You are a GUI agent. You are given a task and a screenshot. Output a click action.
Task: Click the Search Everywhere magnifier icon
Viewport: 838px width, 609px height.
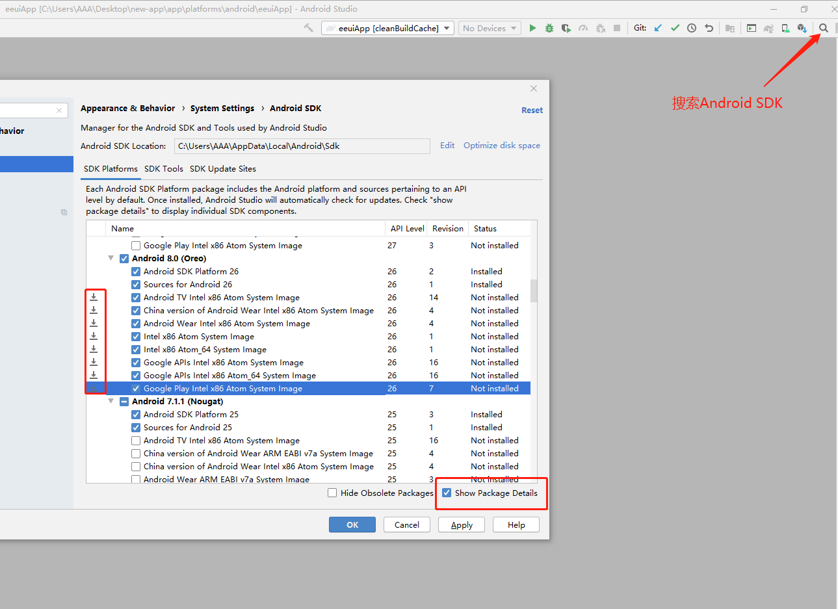(x=824, y=28)
